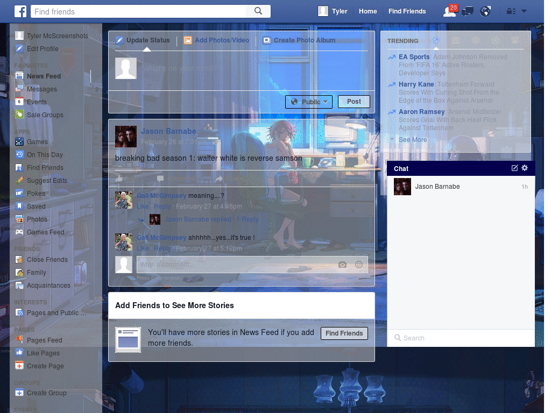Open the Public audience dropdown
The width and height of the screenshot is (551, 413).
(x=308, y=102)
